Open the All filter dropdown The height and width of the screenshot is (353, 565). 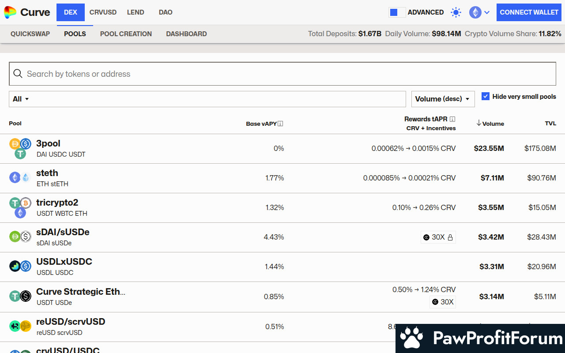(x=21, y=99)
